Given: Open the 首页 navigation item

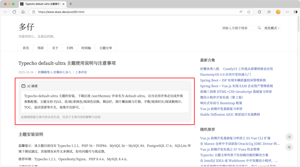Looking at the screenshot, I should pos(26,48).
